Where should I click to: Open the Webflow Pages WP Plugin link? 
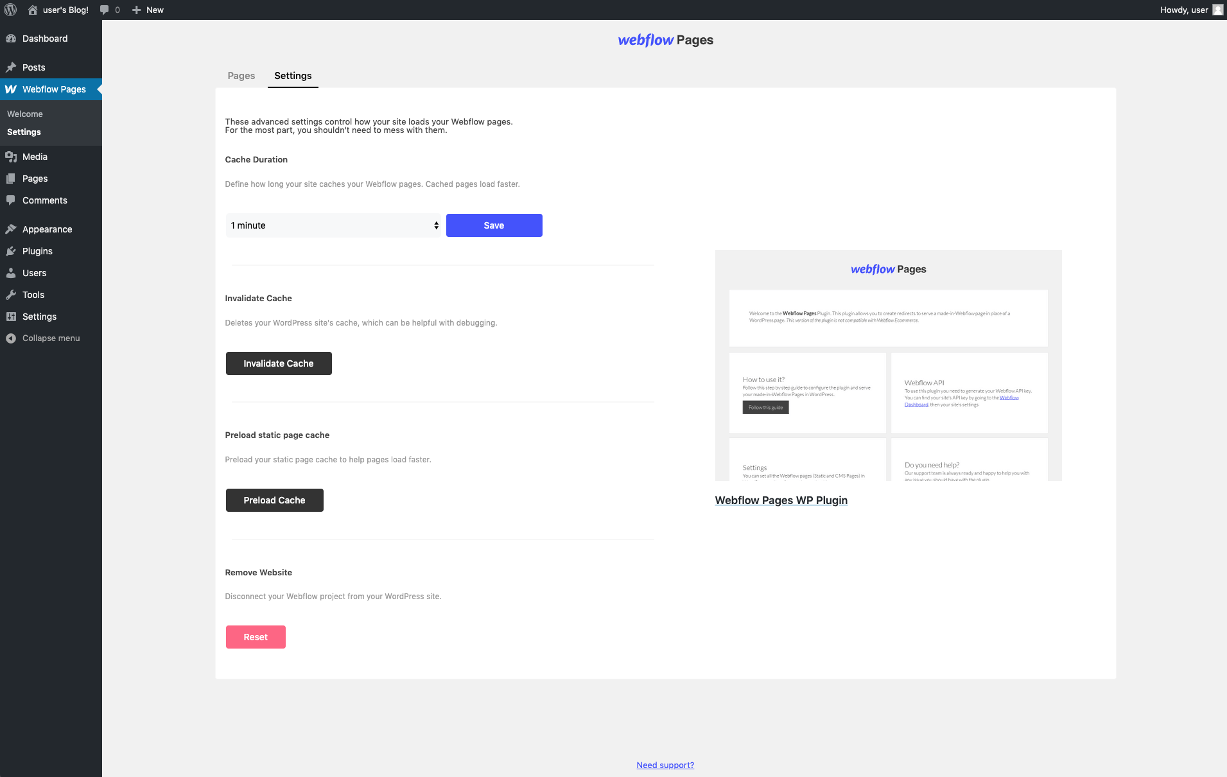click(x=781, y=500)
